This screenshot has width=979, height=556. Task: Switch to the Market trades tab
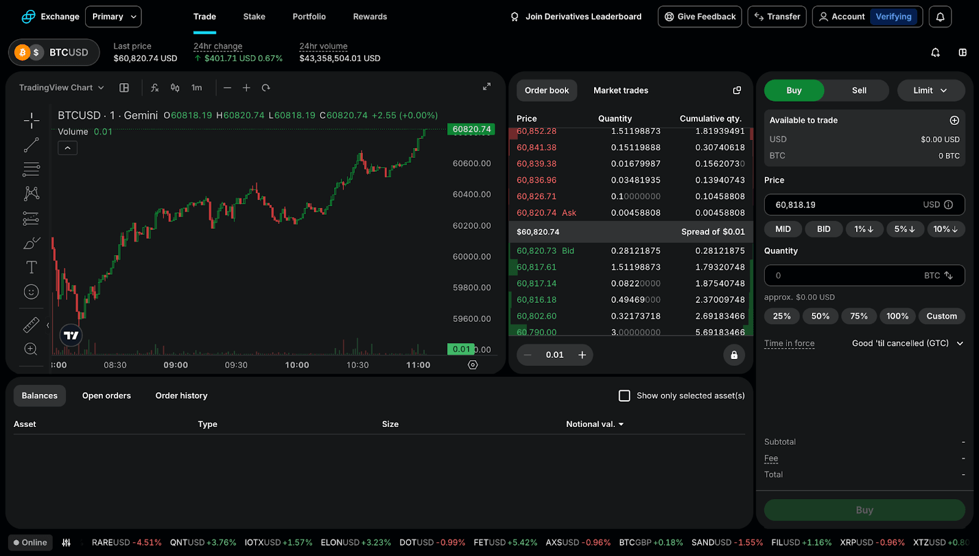click(620, 90)
